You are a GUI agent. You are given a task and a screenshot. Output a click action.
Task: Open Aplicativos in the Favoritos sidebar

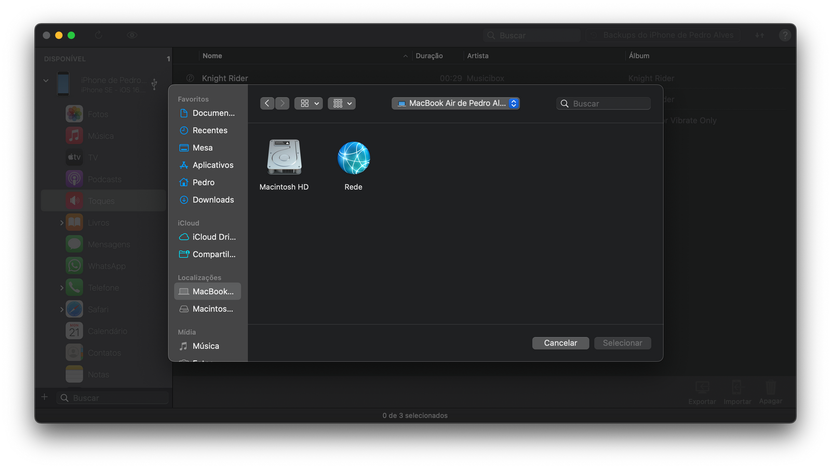pyautogui.click(x=212, y=165)
